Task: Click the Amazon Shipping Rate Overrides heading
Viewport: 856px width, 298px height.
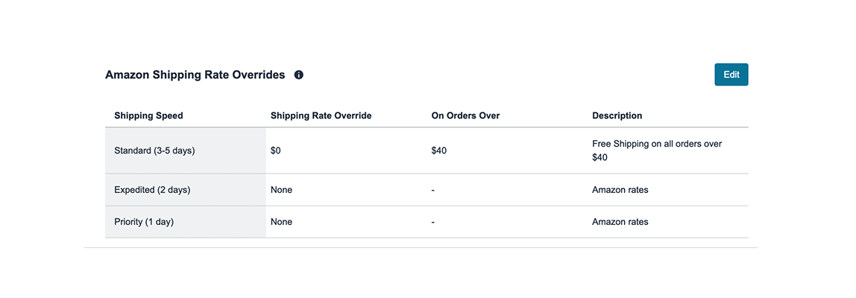Action: click(x=195, y=75)
